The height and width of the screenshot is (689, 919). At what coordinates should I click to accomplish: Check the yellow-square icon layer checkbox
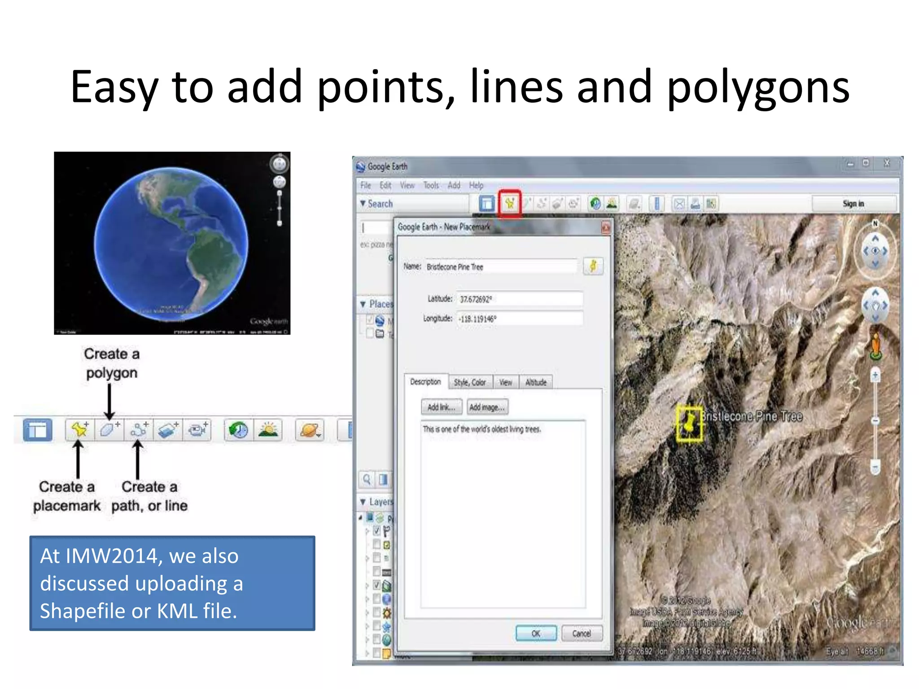[376, 545]
